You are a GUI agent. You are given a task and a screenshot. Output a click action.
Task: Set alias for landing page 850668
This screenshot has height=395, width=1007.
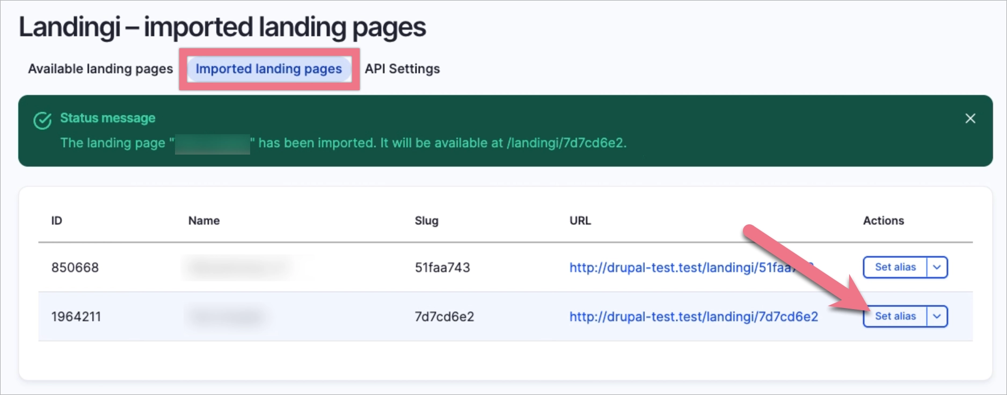[x=895, y=267]
